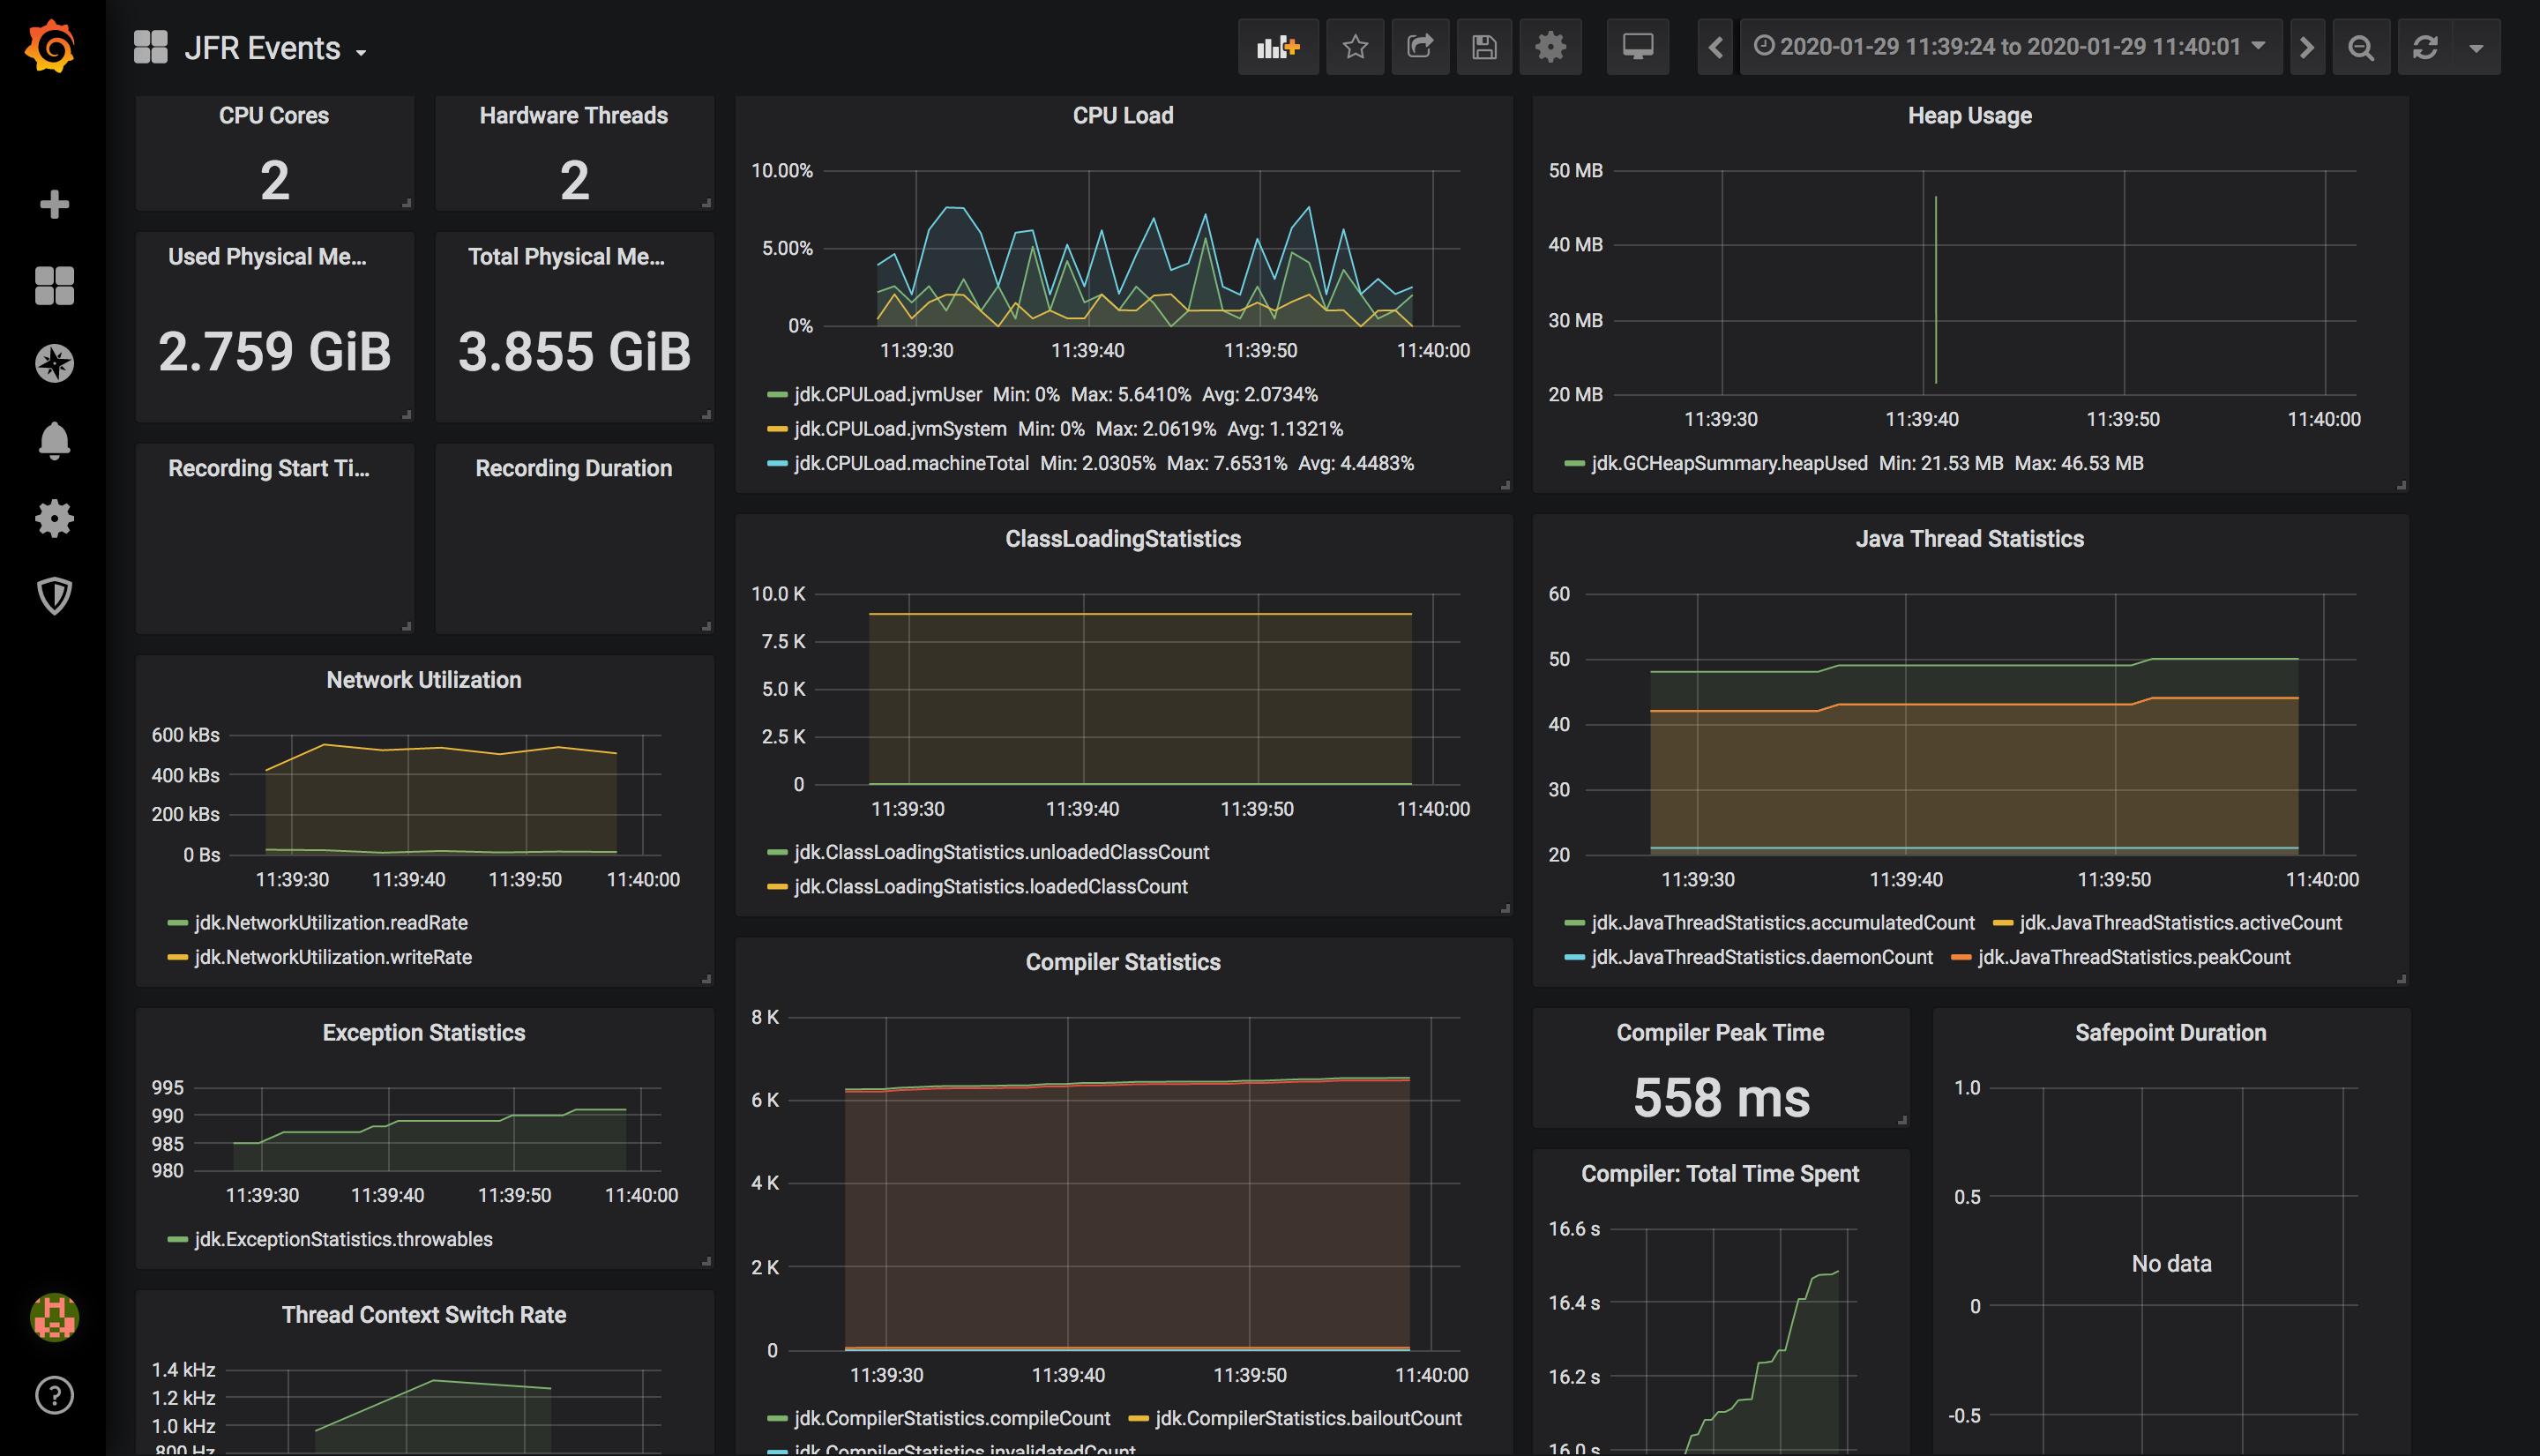Open the user avatar profile
This screenshot has width=2540, height=1456.
[54, 1317]
